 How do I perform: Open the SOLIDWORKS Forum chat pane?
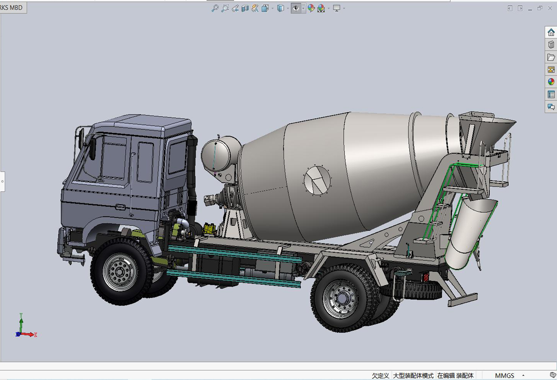pos(551,107)
